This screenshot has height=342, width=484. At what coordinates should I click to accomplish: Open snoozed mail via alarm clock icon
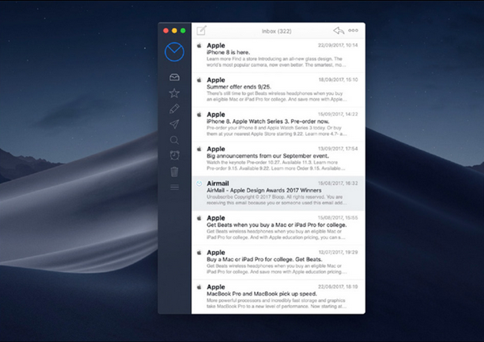coord(174,155)
